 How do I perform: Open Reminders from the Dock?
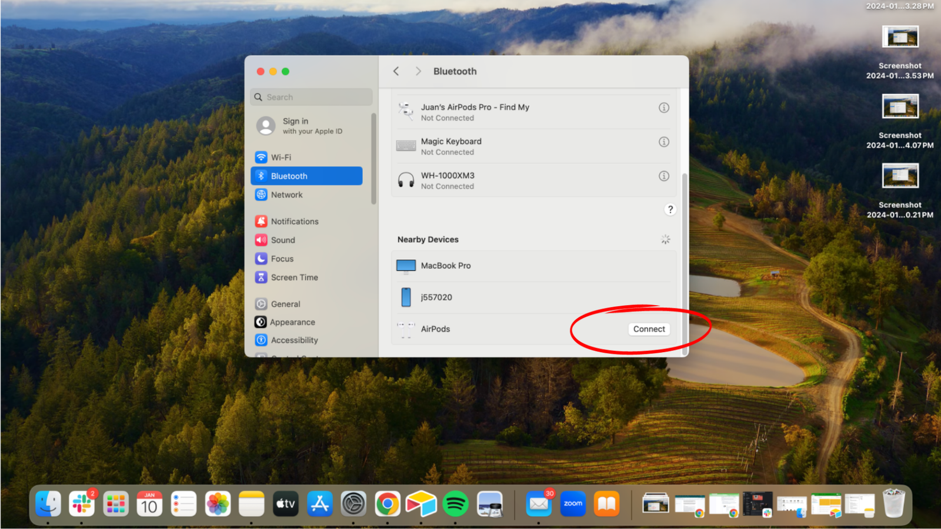tap(183, 504)
